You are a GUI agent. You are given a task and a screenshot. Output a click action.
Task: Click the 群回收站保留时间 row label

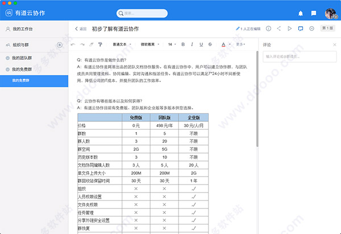[94, 181]
